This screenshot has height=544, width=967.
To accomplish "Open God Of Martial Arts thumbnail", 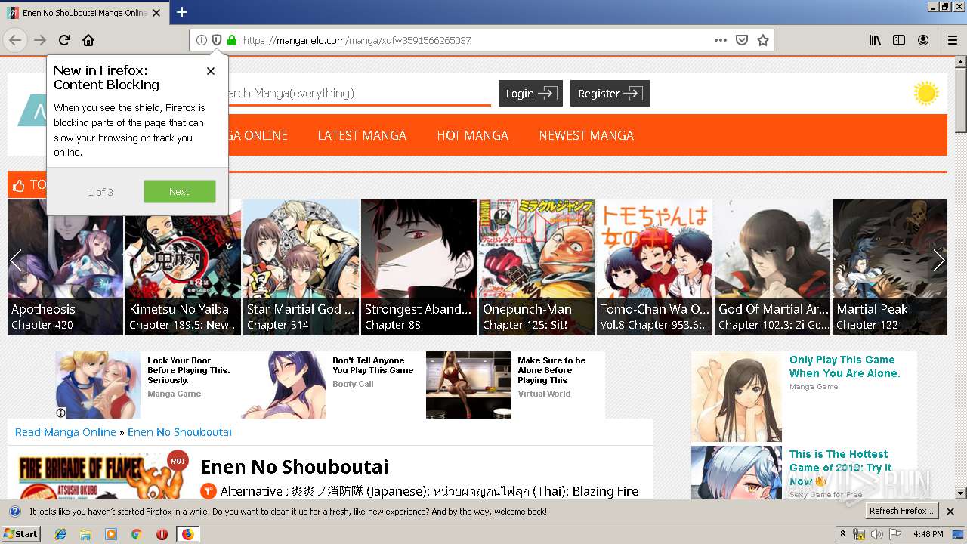I will (x=772, y=267).
